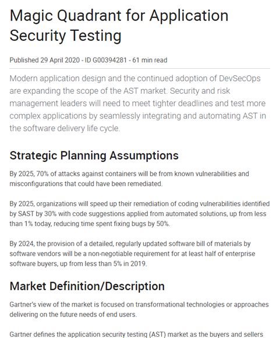276x338 pixels.
Task: Click the Magic Quadrant for Application Security Testing title
Action: (119, 26)
